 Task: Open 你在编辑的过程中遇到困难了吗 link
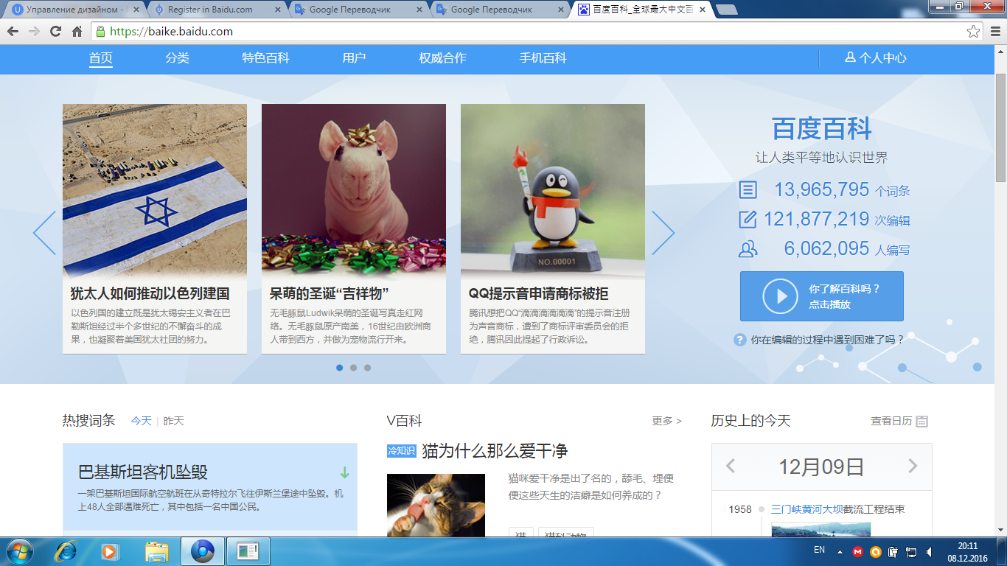coord(827,340)
